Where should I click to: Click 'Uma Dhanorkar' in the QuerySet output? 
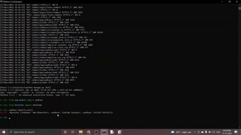pyautogui.click(x=40, y=112)
